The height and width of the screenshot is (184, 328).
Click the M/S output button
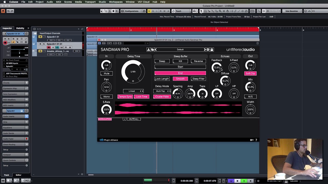[x=250, y=97]
